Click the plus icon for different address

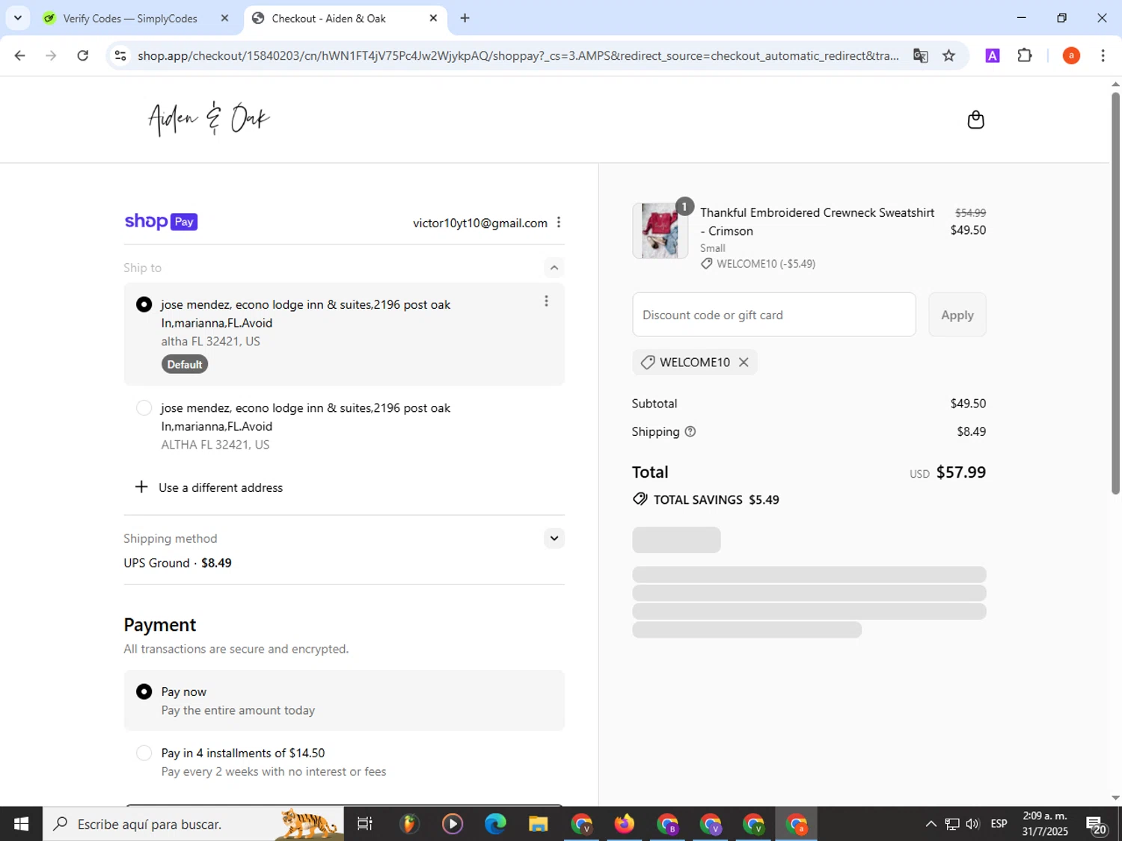click(141, 487)
